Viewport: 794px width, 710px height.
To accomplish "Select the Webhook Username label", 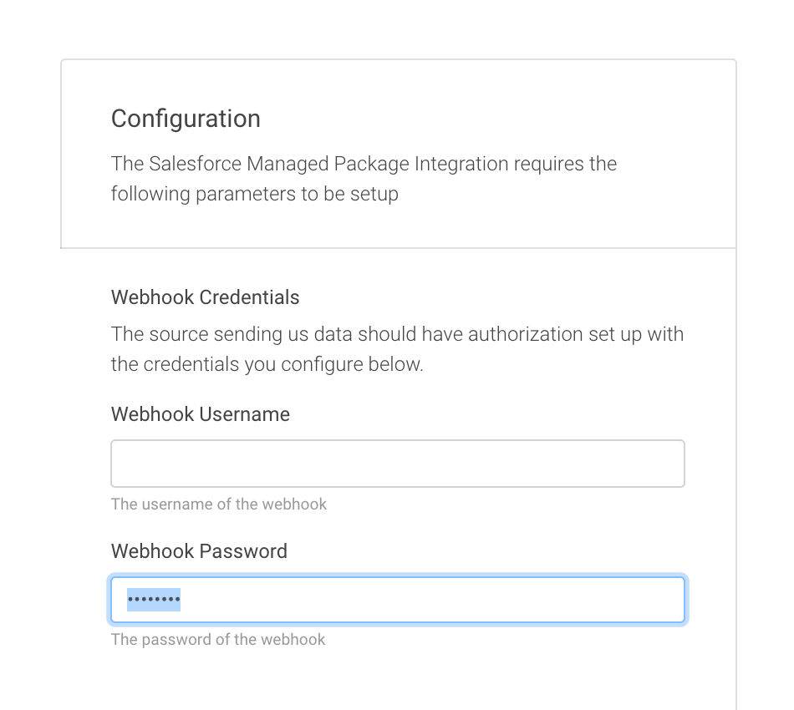I will 200,414.
